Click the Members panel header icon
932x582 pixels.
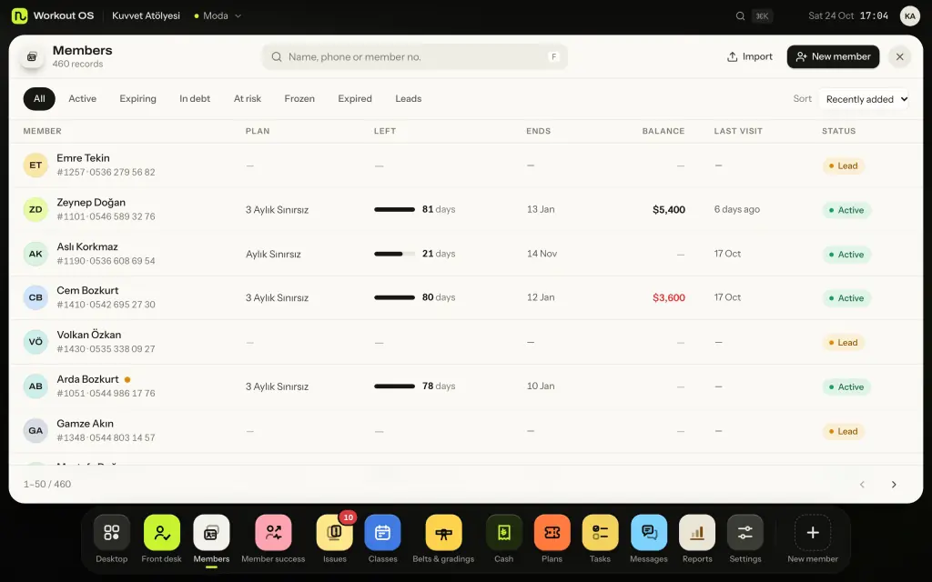(x=32, y=56)
